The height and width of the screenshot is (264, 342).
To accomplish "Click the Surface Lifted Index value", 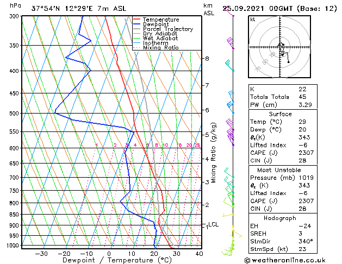I will coord(303,145).
